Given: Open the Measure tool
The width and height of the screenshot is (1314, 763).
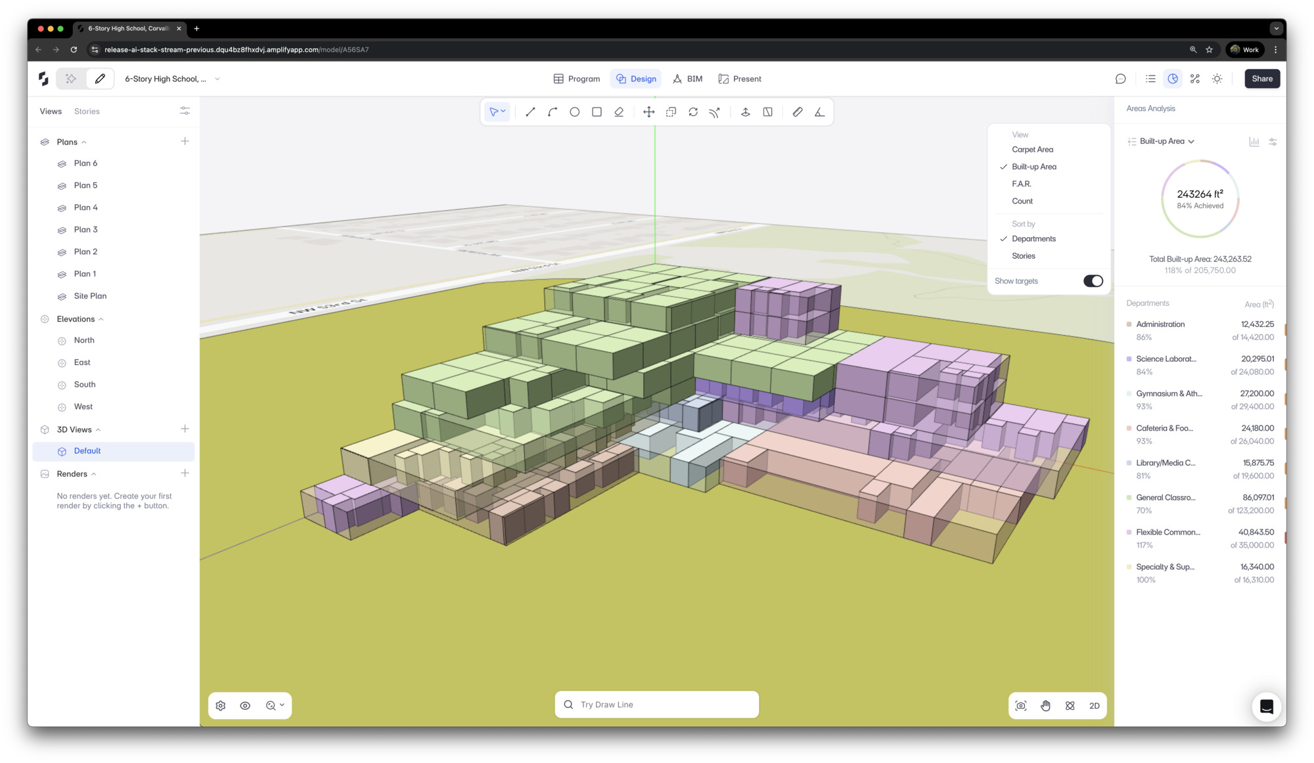Looking at the screenshot, I should [797, 112].
